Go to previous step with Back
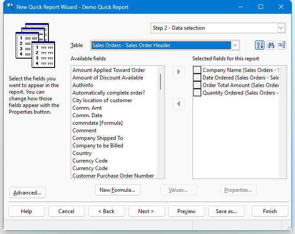295x234 pixels. (107, 211)
